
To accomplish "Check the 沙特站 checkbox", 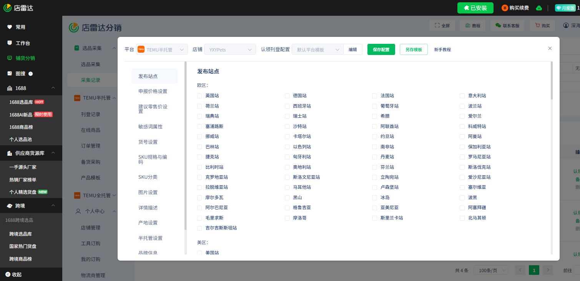I will click(287, 126).
